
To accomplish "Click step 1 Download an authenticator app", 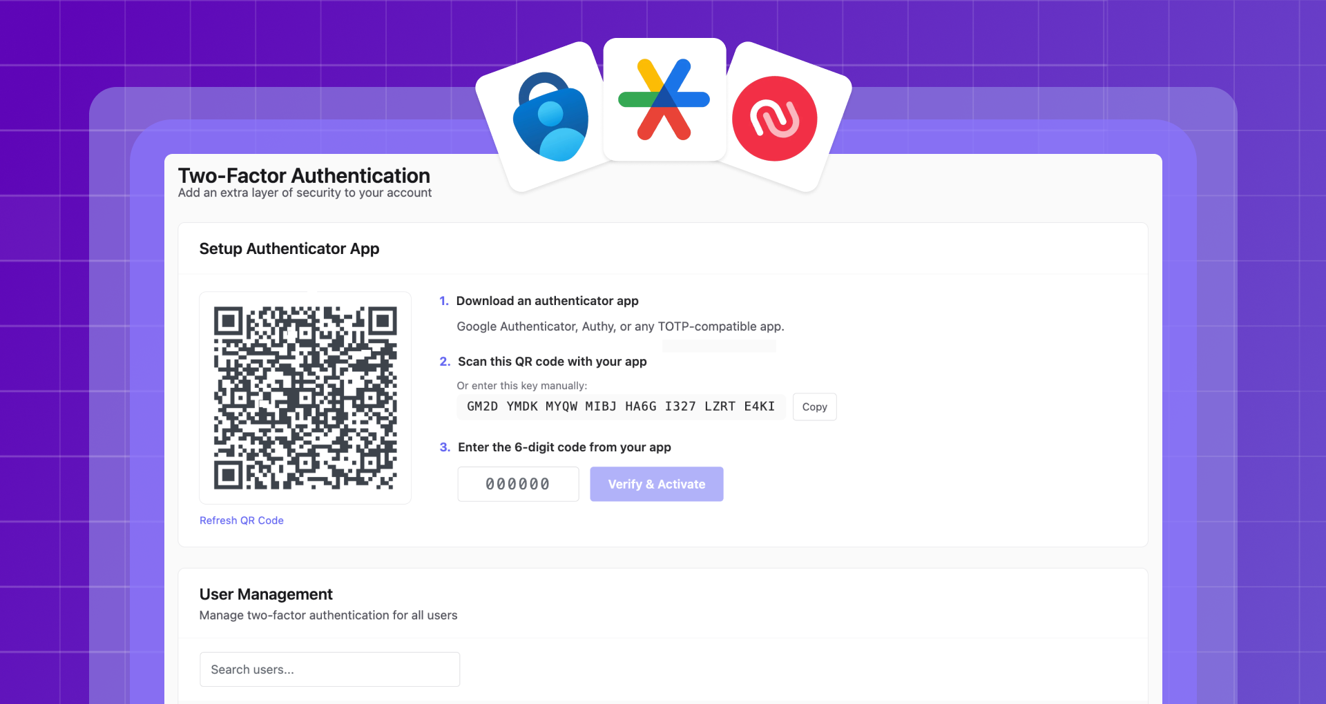I will [x=547, y=301].
